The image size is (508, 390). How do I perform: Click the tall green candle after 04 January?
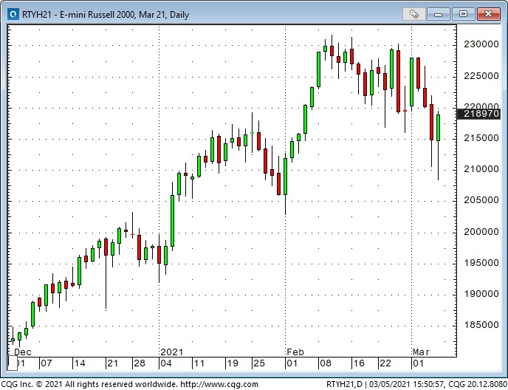click(172, 220)
